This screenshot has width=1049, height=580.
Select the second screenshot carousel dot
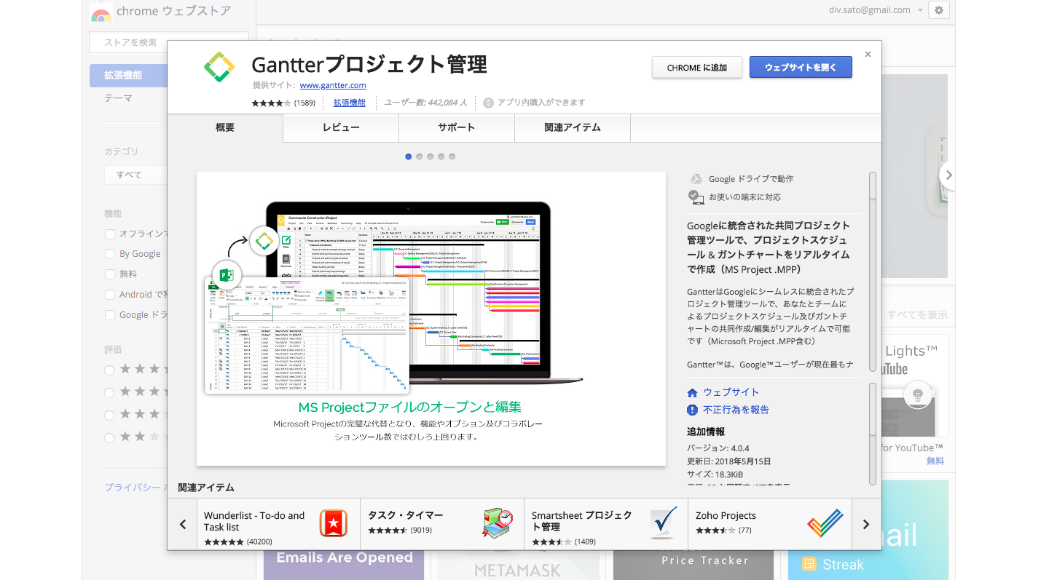click(420, 156)
